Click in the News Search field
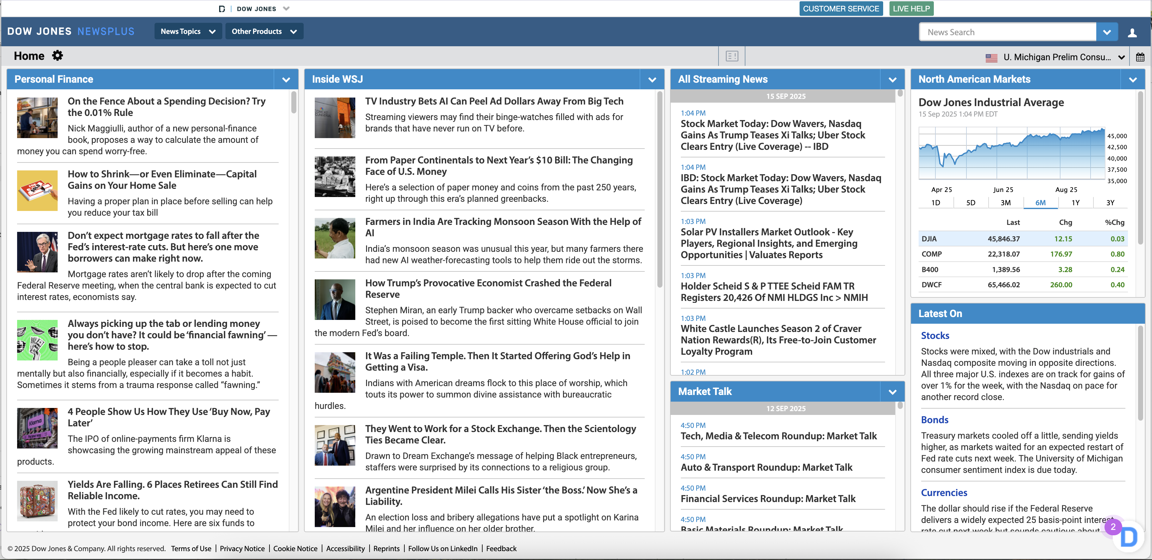Image resolution: width=1152 pixels, height=560 pixels. 1008,32
